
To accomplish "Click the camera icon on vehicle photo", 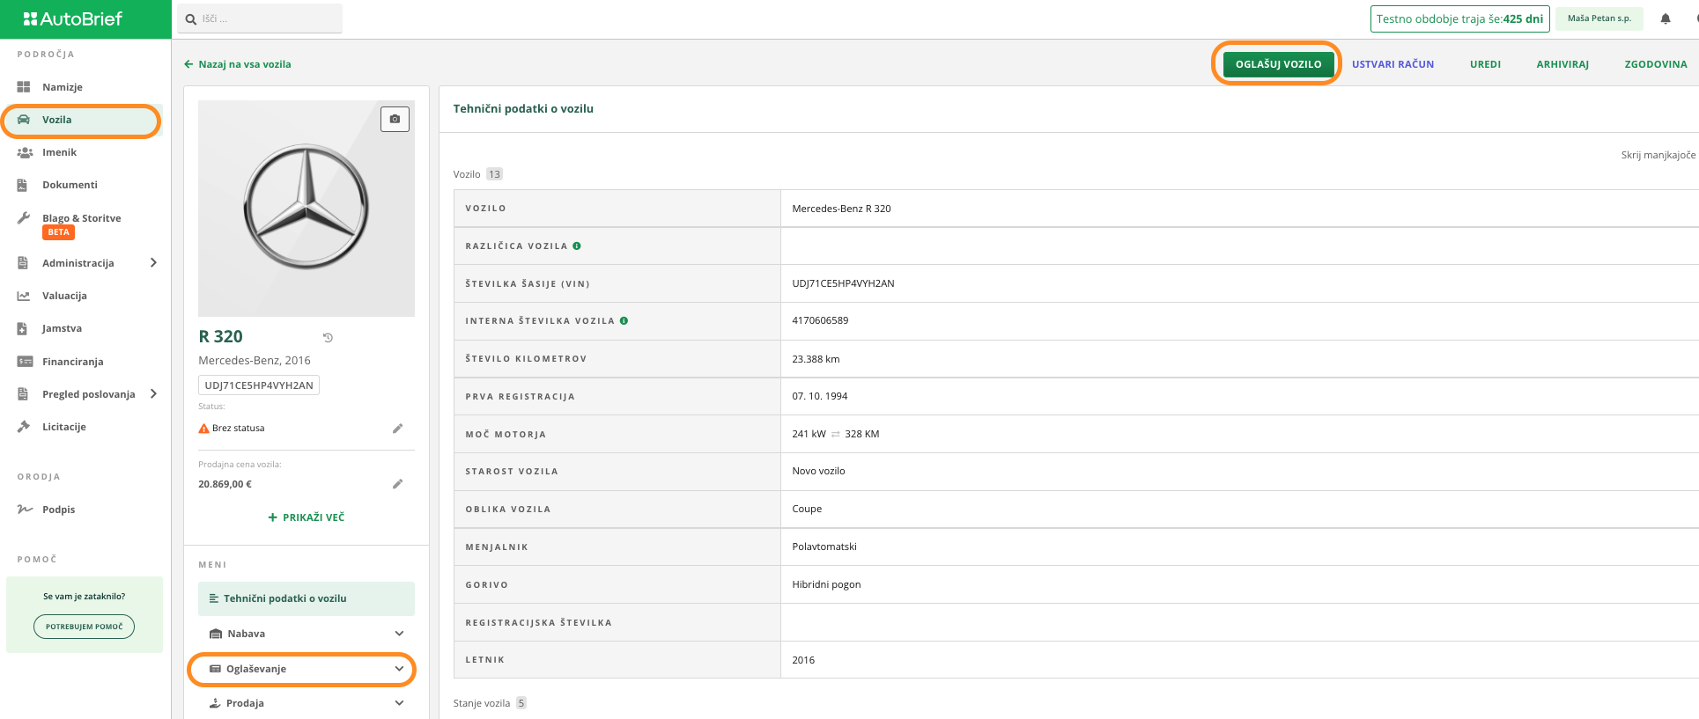I will point(395,119).
